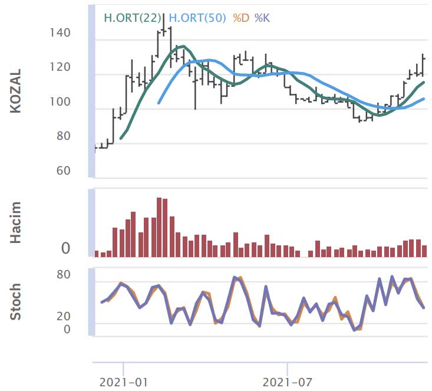Click the 2021-07 date tick label
Viewport: 432px width, 391px height.
pos(288,383)
